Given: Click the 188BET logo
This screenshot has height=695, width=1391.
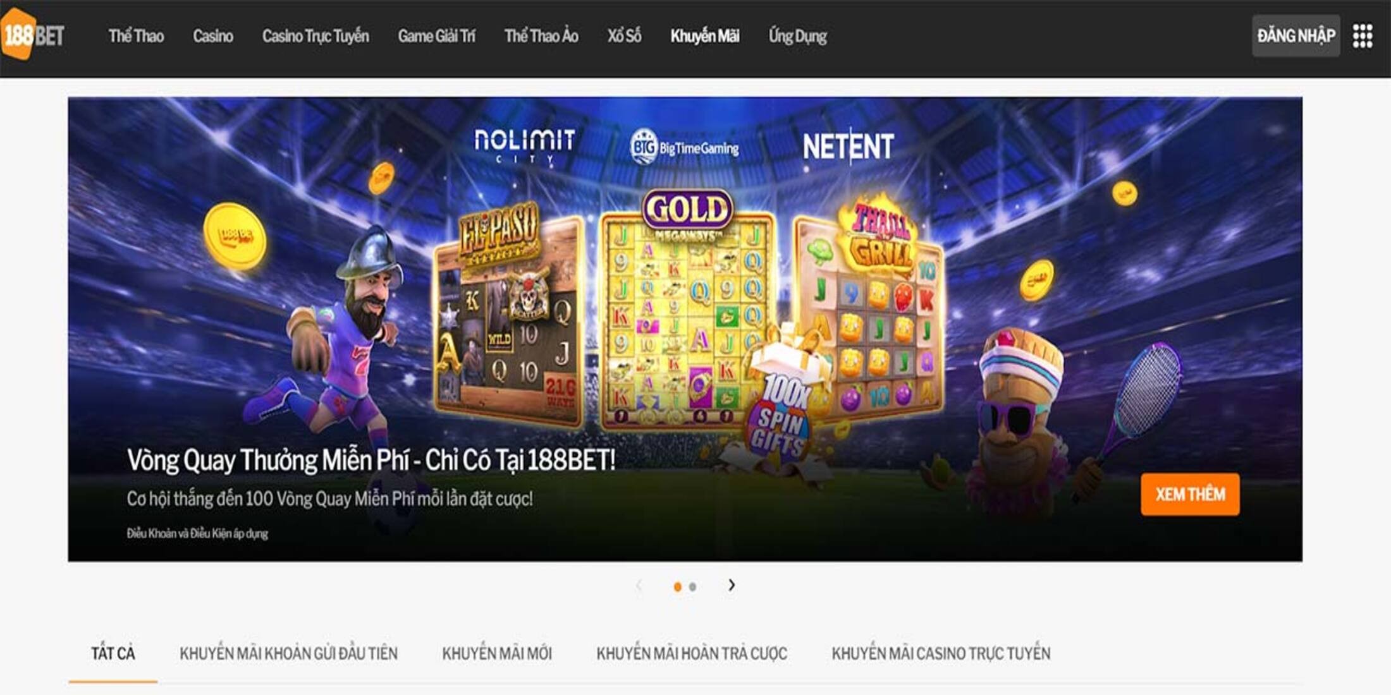Looking at the screenshot, I should 33,35.
